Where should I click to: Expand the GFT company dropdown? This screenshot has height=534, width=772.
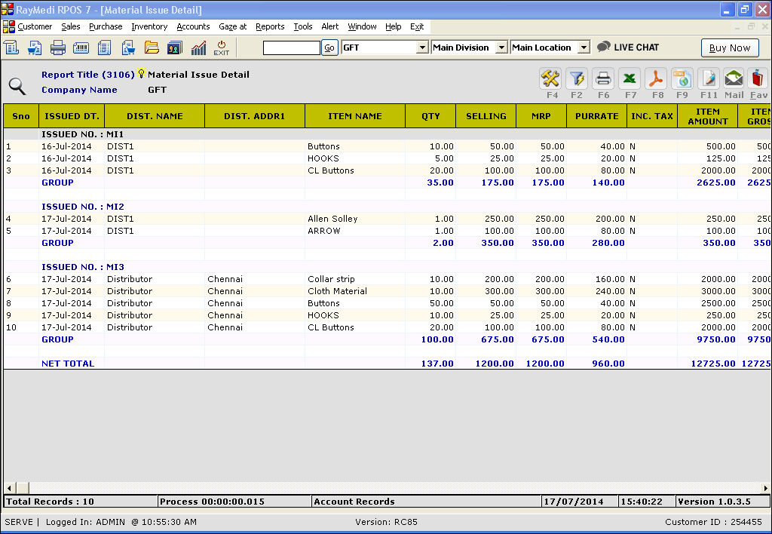tap(422, 48)
